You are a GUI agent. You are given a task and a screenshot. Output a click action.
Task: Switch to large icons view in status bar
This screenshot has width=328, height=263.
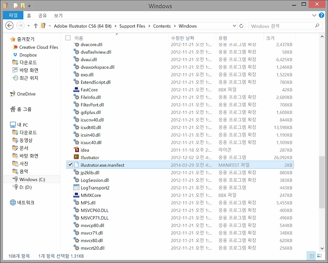click(x=319, y=256)
